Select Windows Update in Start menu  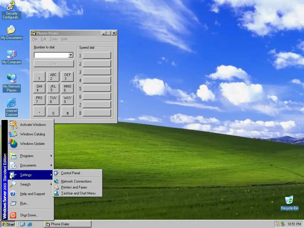coord(31,144)
